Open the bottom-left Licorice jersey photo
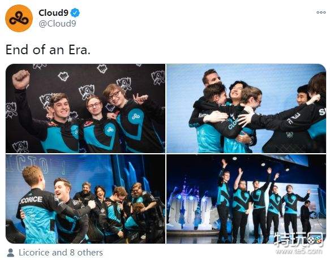The height and width of the screenshot is (260, 330). tap(85, 199)
